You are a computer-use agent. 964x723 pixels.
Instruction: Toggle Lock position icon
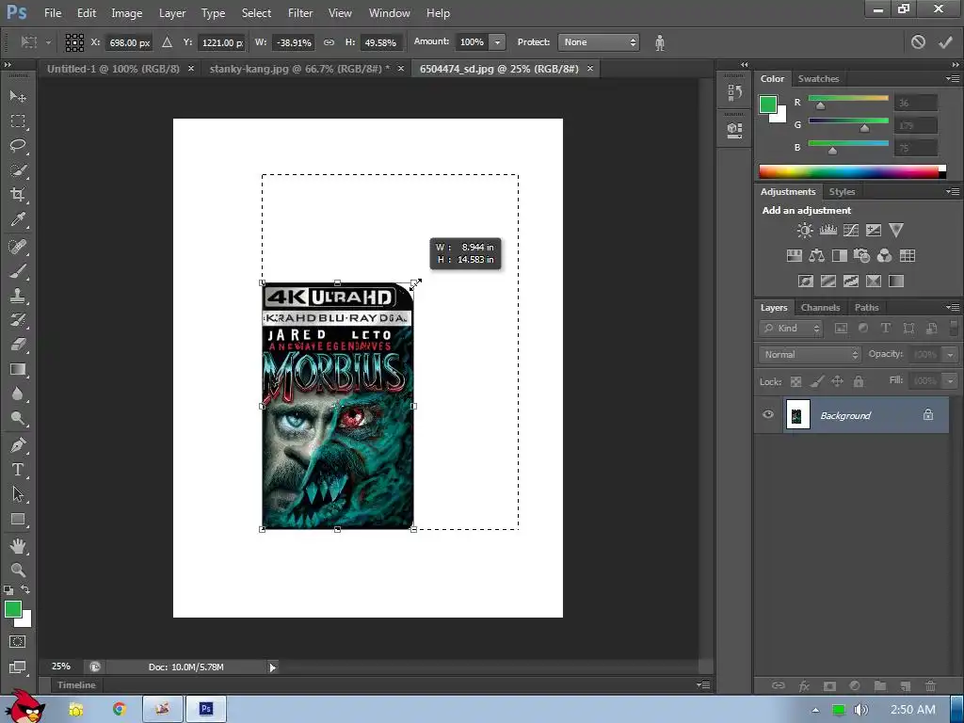[837, 382]
